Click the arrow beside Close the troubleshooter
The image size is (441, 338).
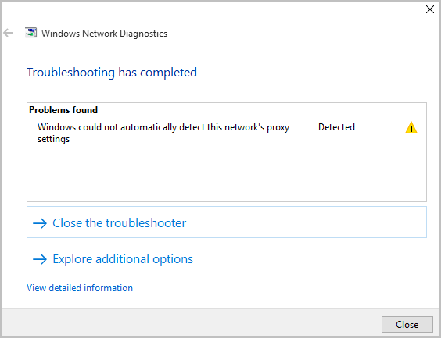40,223
